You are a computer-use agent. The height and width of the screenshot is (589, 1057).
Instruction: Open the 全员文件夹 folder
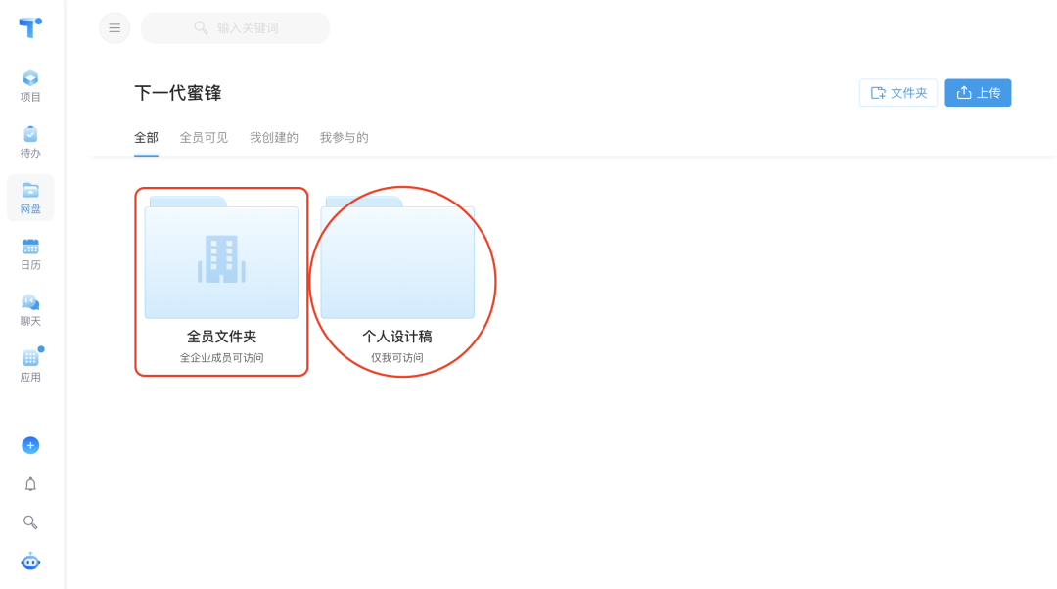[x=221, y=262]
